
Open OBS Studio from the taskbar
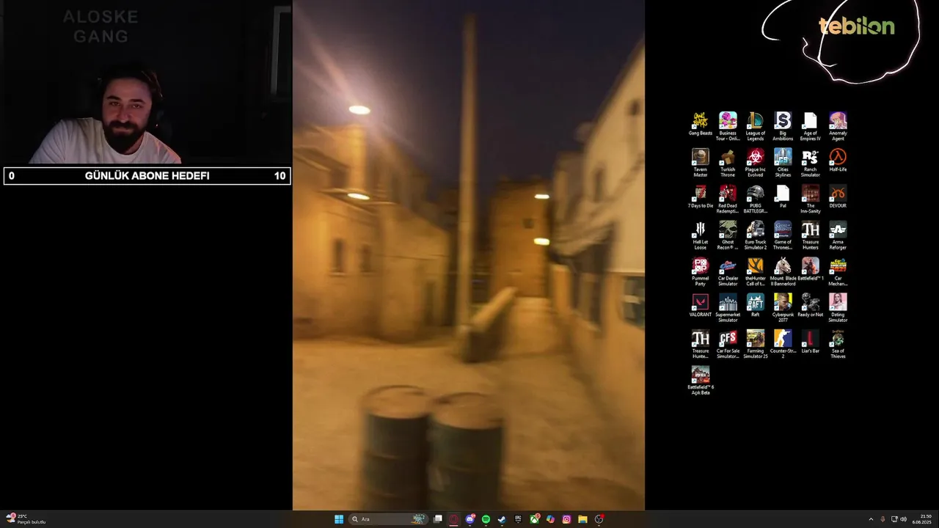pos(599,519)
